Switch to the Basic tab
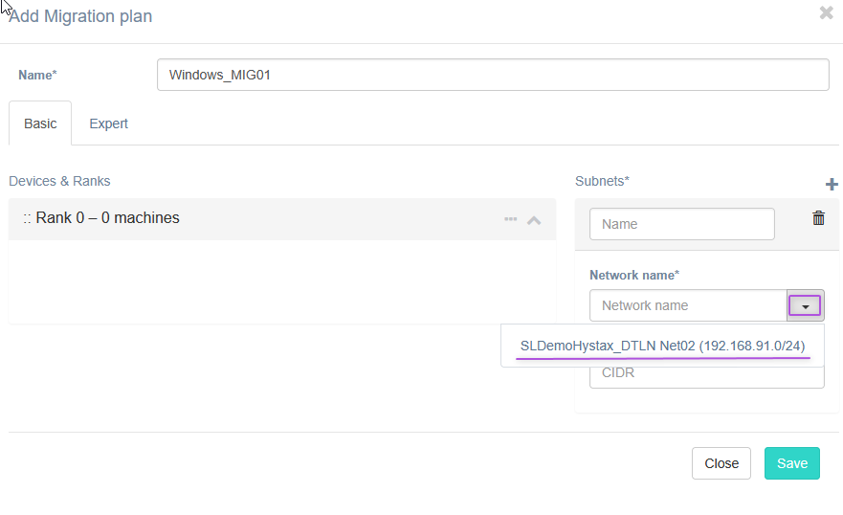This screenshot has height=515, width=843. click(40, 123)
